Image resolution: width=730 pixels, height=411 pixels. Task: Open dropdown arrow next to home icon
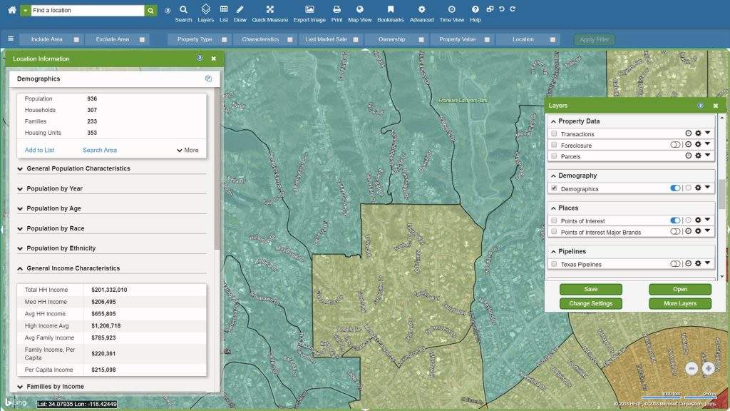(25, 10)
